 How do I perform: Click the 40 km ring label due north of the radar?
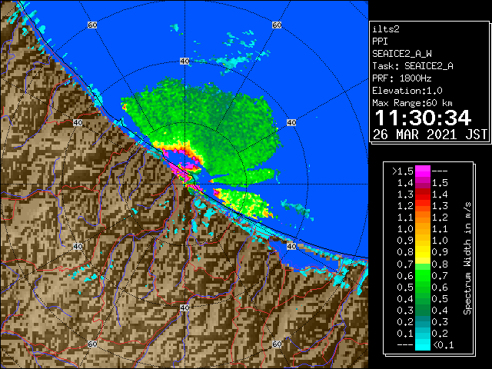click(184, 61)
